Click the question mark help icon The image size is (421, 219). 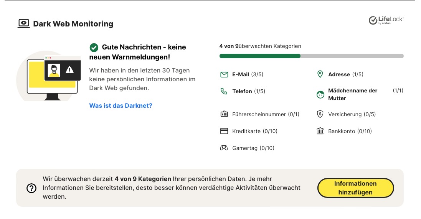[31, 188]
